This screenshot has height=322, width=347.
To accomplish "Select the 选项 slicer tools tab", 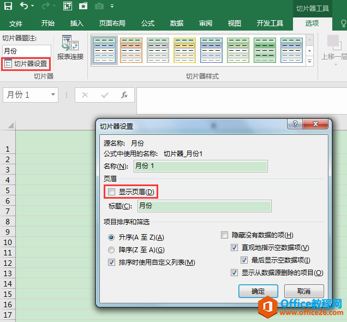I will pos(312,23).
